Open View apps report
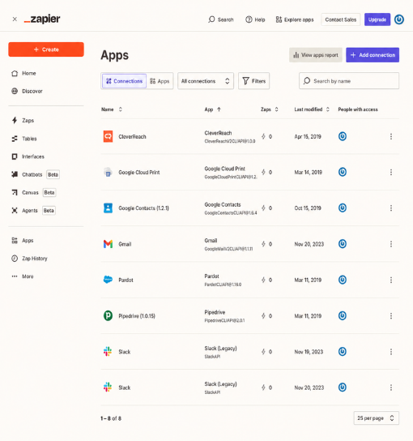This screenshot has height=441, width=413. [316, 55]
